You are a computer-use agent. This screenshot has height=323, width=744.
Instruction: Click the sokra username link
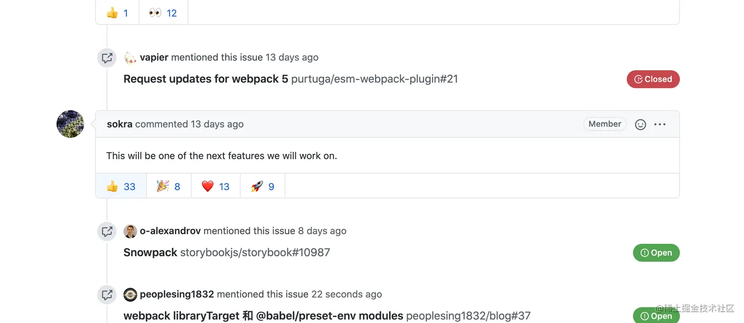tap(120, 124)
